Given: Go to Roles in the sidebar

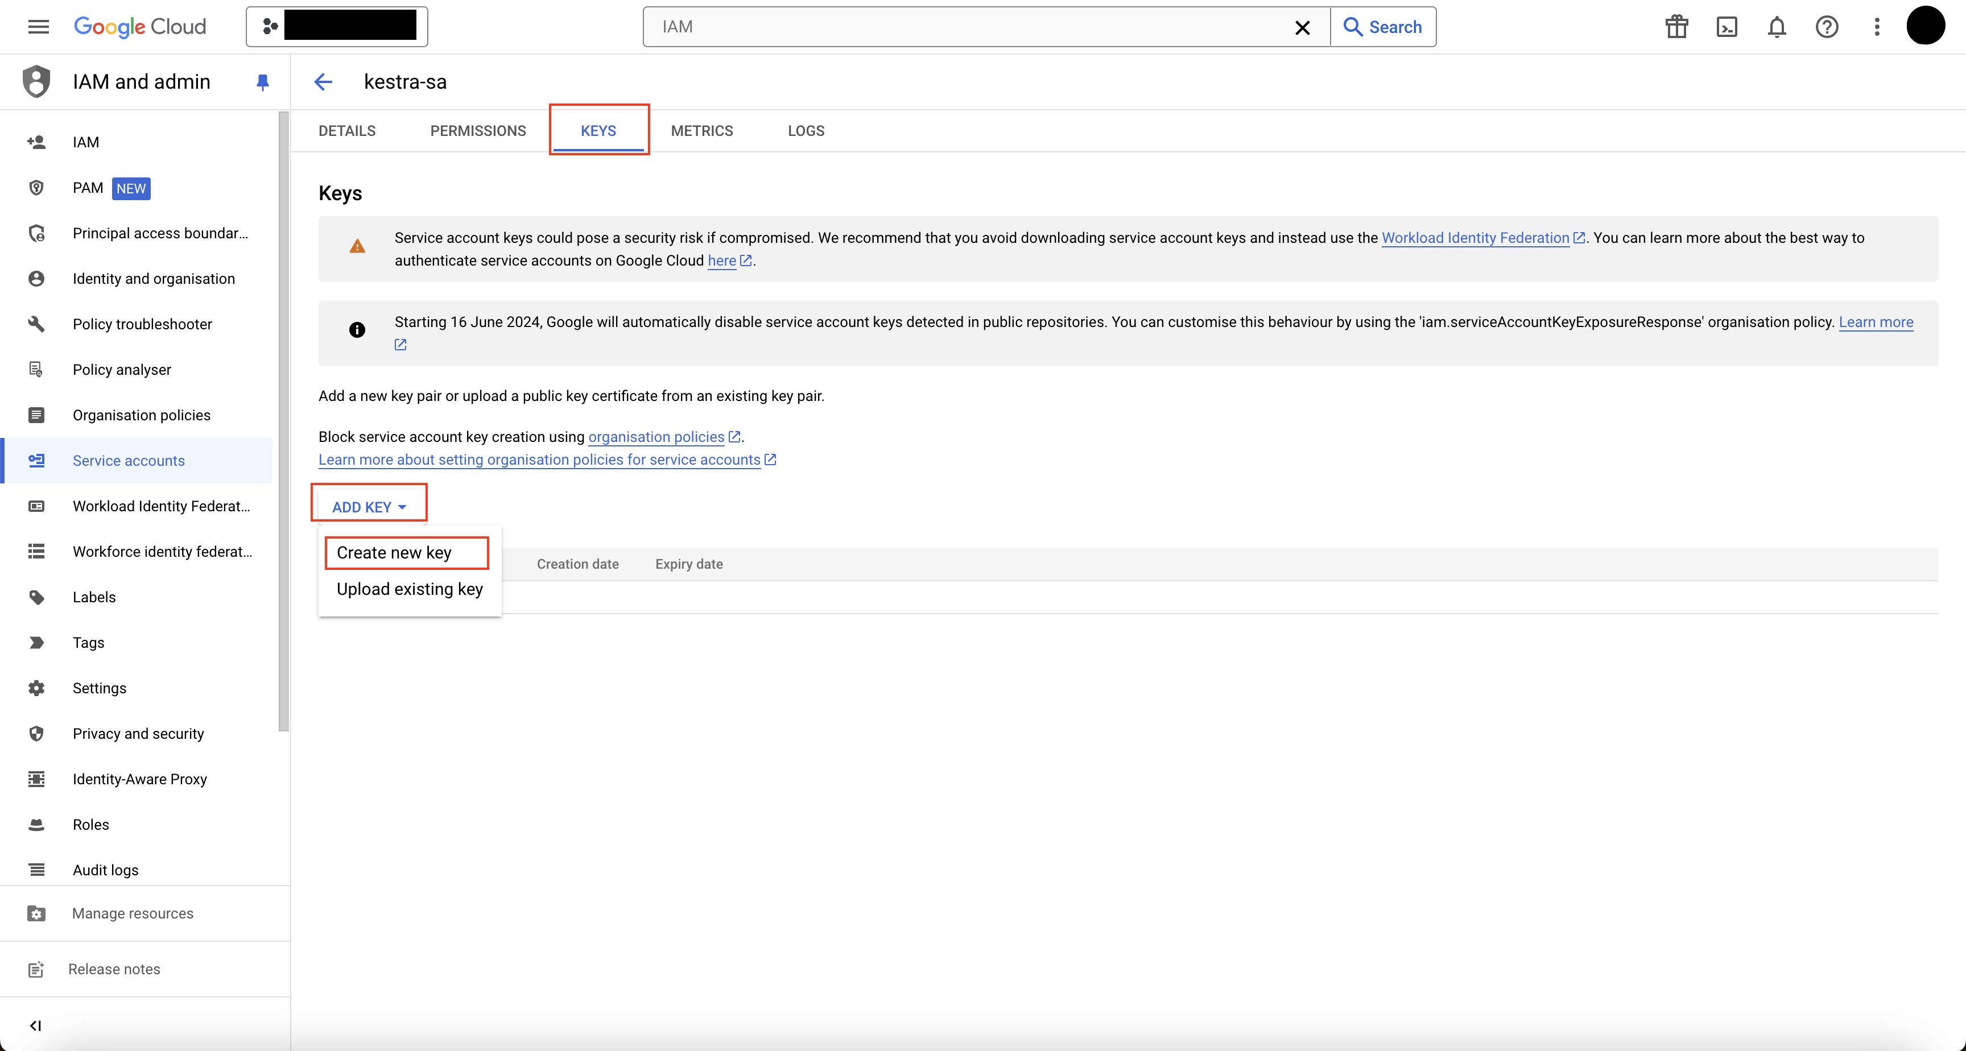Looking at the screenshot, I should tap(91, 824).
